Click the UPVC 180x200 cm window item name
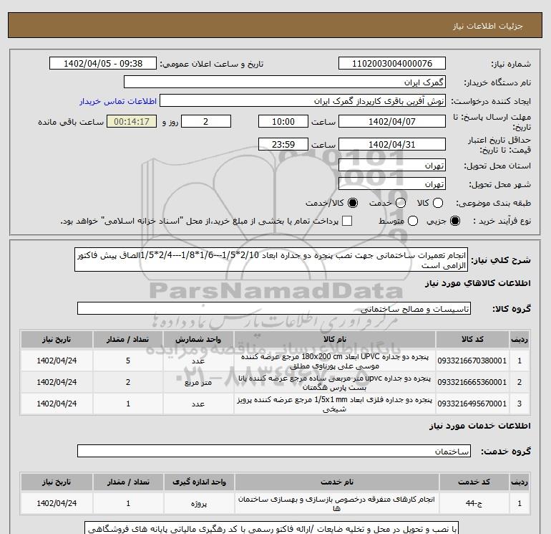Viewport: 551px width, 534px height. (335, 361)
